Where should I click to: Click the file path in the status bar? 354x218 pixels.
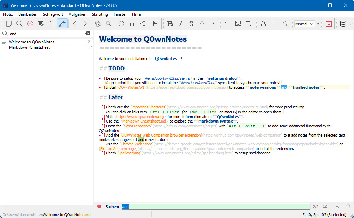[46, 214]
